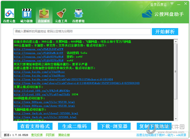Click the 登录百度云 login link
The height and width of the screenshot is (139, 190).
[x=158, y=5]
